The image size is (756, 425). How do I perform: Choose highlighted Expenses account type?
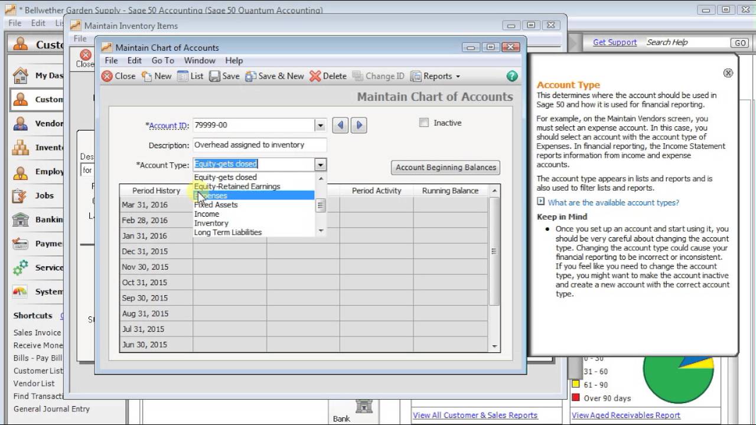(x=254, y=195)
